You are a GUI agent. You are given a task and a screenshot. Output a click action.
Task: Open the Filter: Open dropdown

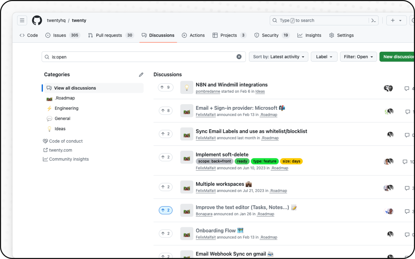click(x=358, y=57)
